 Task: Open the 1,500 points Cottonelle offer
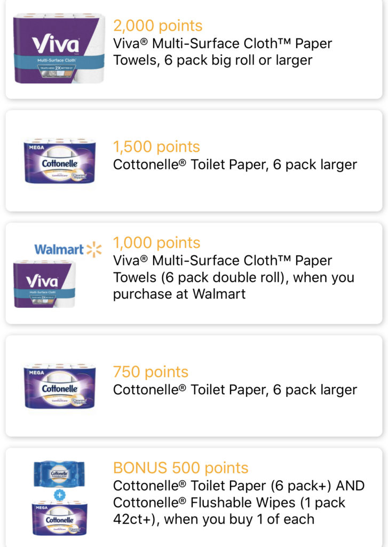coord(194,161)
